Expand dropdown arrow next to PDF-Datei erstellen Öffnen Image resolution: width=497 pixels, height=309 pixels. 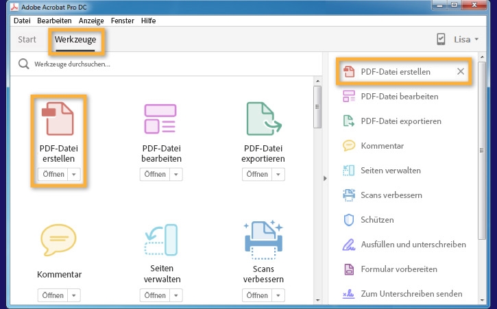click(x=75, y=174)
